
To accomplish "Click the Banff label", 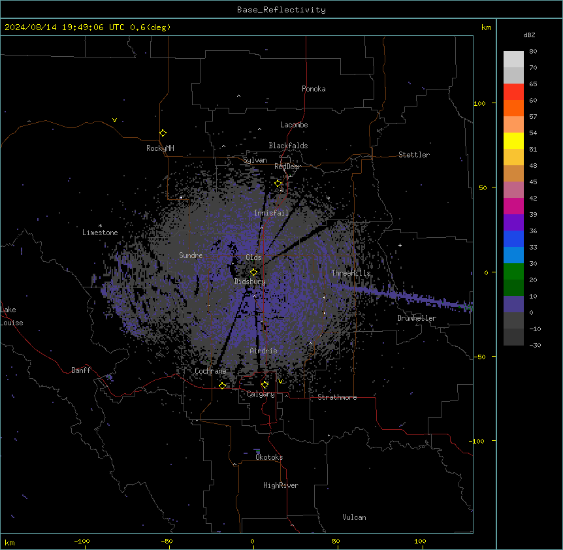I will click(x=81, y=370).
